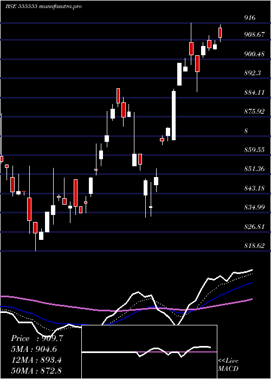Click the '12MA : 893.4' readout

tap(36, 360)
